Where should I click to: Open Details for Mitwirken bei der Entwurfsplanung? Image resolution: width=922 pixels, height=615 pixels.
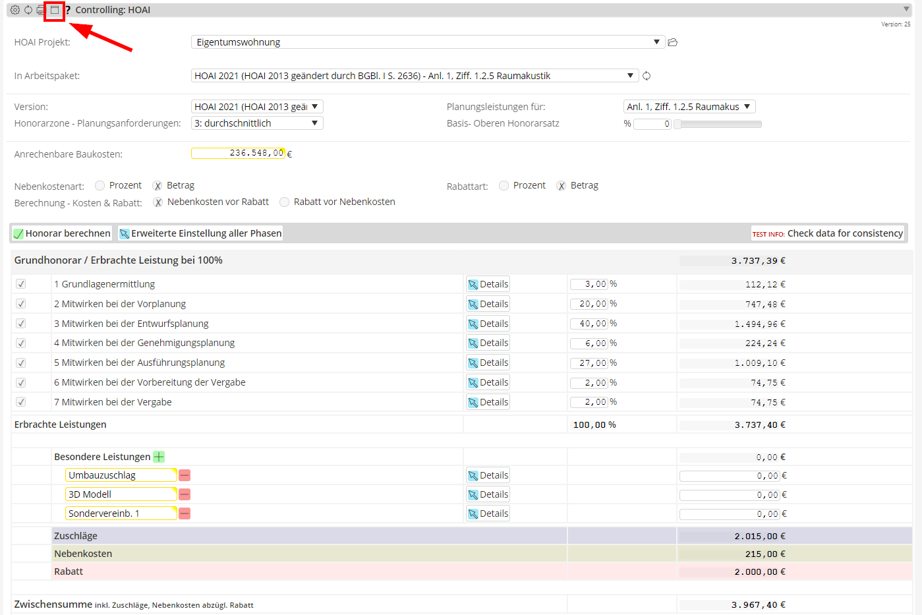click(x=488, y=324)
